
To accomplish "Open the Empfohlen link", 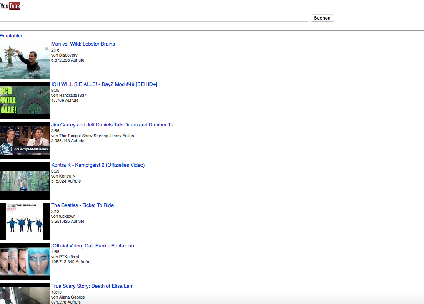I will (12, 36).
